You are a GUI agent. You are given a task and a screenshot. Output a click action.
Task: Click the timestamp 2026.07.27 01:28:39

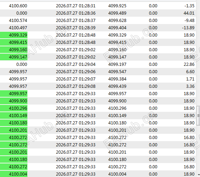pos(76,28)
